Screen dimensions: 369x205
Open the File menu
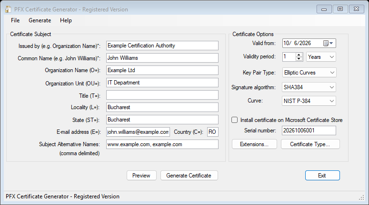coord(15,20)
